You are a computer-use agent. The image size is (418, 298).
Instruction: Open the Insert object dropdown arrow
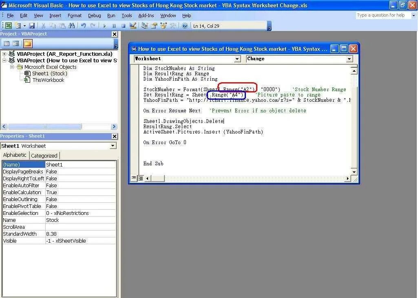[x=24, y=26]
